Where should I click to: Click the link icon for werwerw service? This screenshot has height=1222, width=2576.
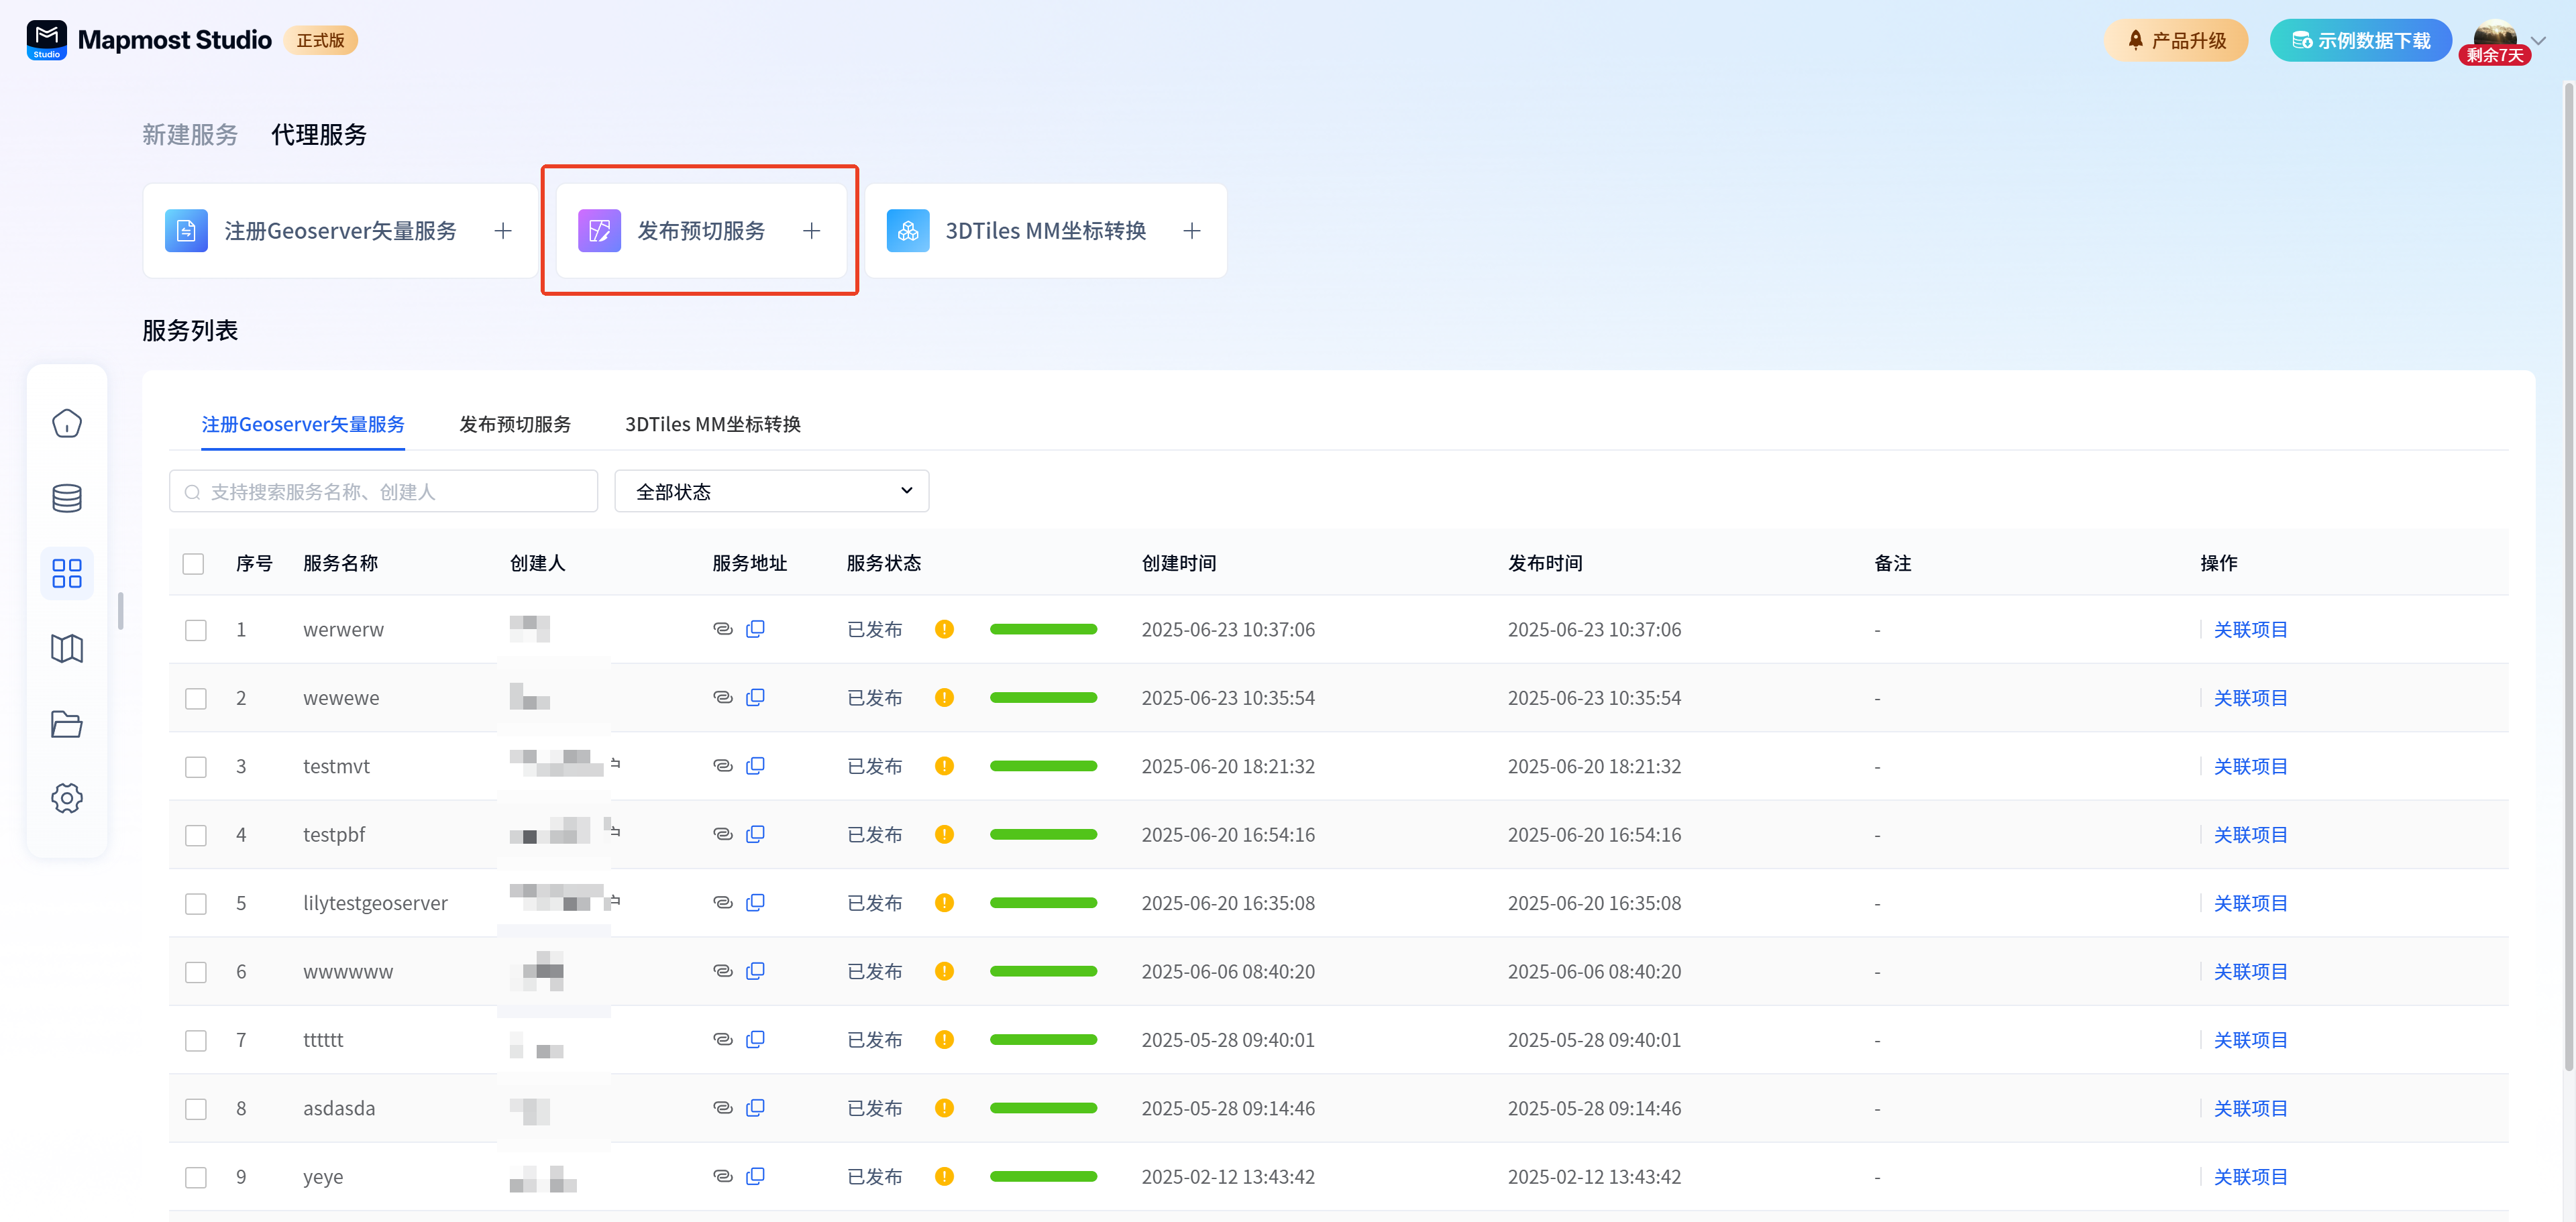click(722, 629)
